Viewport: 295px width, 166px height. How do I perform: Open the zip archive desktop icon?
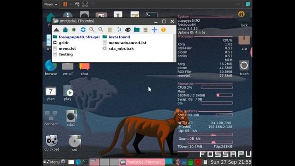[244, 43]
